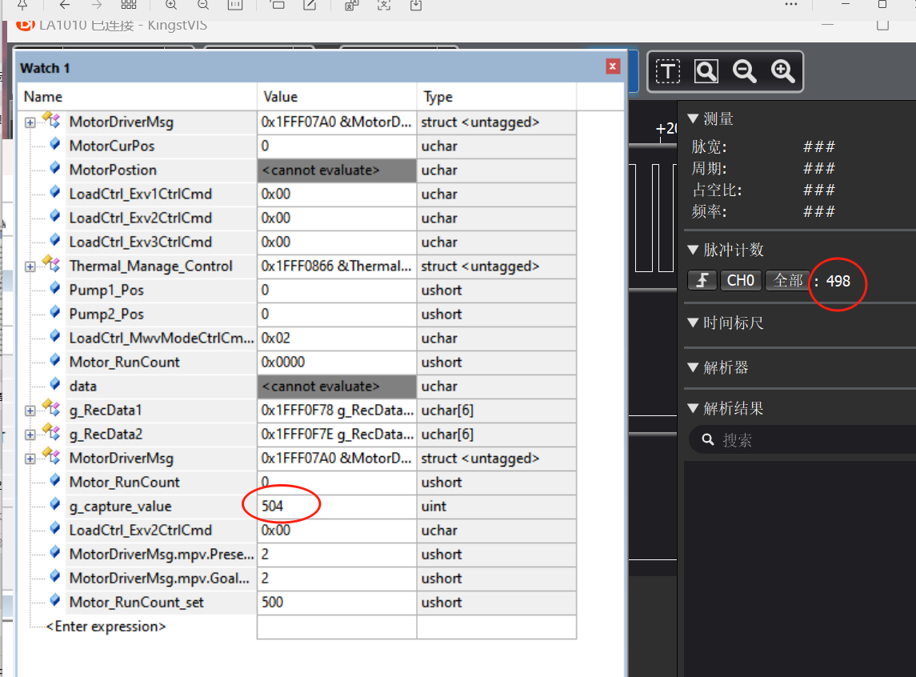Click the <Enter expression> row
The width and height of the screenshot is (916, 677).
106,627
